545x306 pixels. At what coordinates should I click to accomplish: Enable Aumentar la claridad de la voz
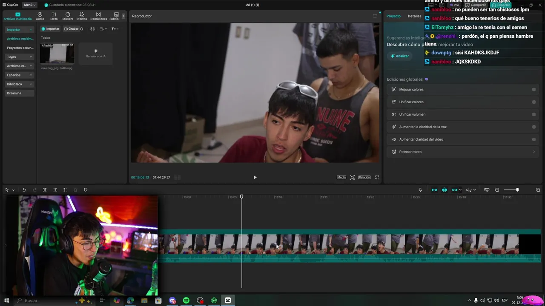coord(534,127)
